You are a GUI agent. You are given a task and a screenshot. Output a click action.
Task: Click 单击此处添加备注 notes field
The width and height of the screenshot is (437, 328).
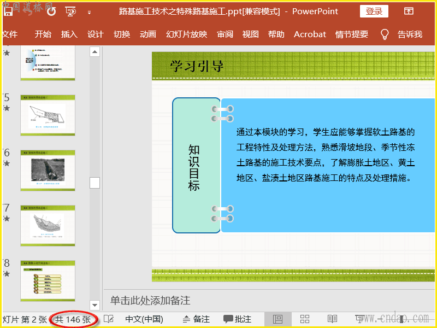150,300
